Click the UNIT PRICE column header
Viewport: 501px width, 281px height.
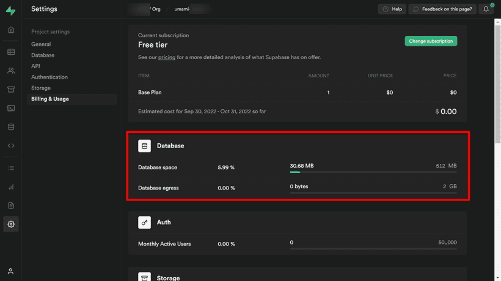coord(380,76)
